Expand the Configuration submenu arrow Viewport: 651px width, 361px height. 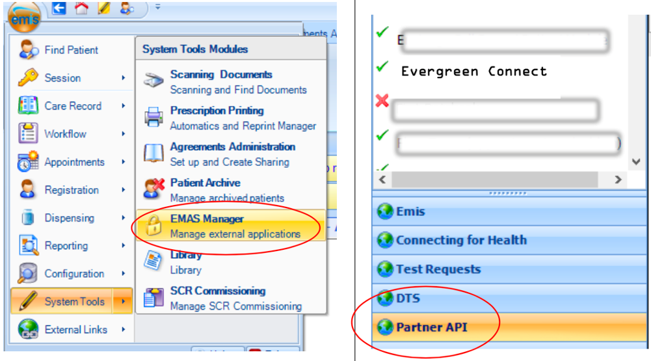click(x=124, y=273)
